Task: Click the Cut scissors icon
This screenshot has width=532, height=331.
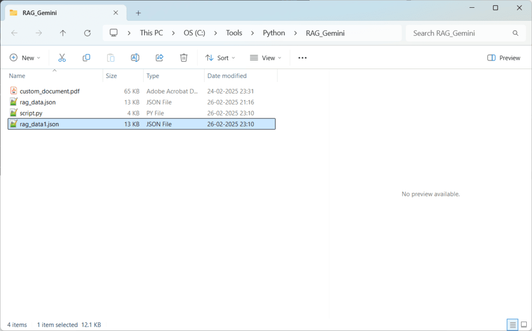Action: pyautogui.click(x=62, y=58)
